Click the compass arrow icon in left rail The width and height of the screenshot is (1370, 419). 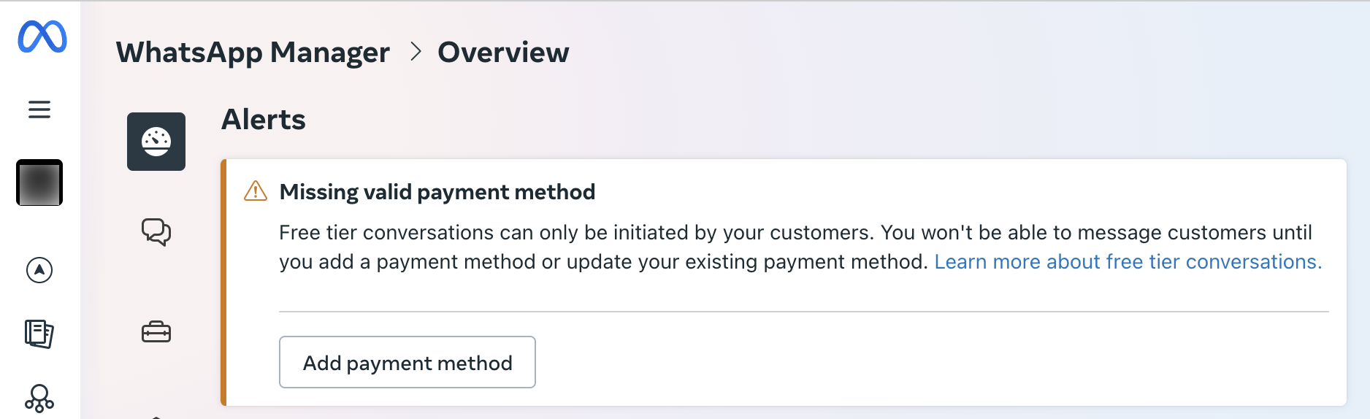coord(39,270)
